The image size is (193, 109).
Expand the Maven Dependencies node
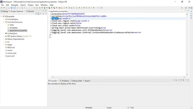point(4,39)
